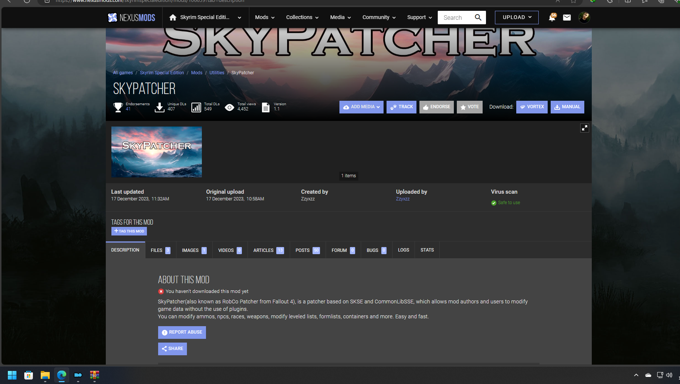Open Windows Start menu
680x384 pixels.
[12, 375]
